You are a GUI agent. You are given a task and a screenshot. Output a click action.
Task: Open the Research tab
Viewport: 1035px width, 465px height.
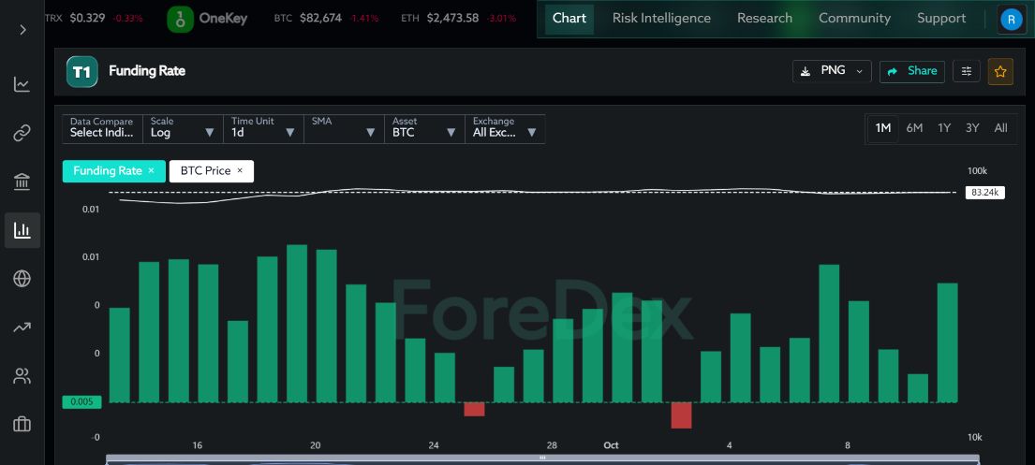tap(764, 19)
